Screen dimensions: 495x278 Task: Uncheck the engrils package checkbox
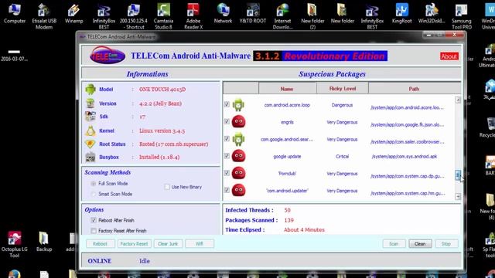227,121
